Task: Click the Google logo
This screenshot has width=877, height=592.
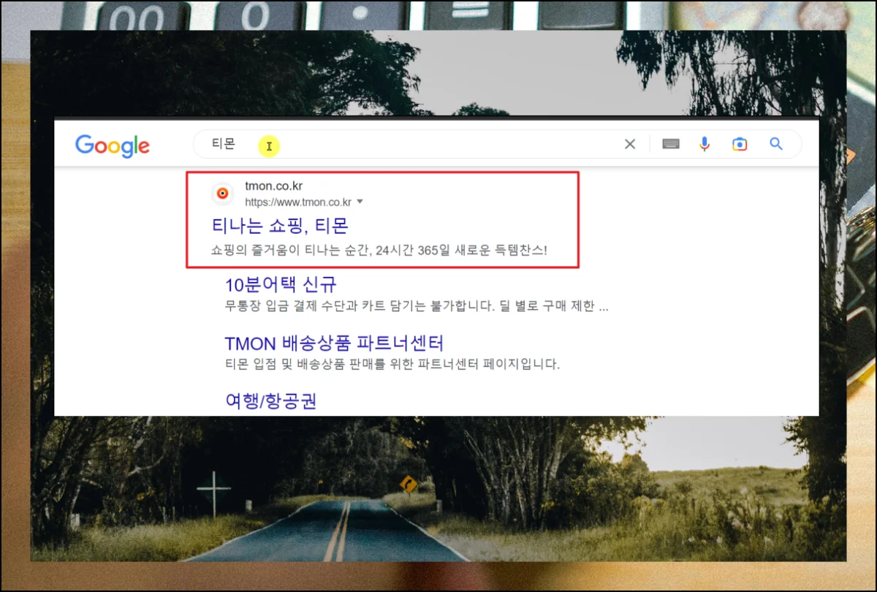Action: 113,145
